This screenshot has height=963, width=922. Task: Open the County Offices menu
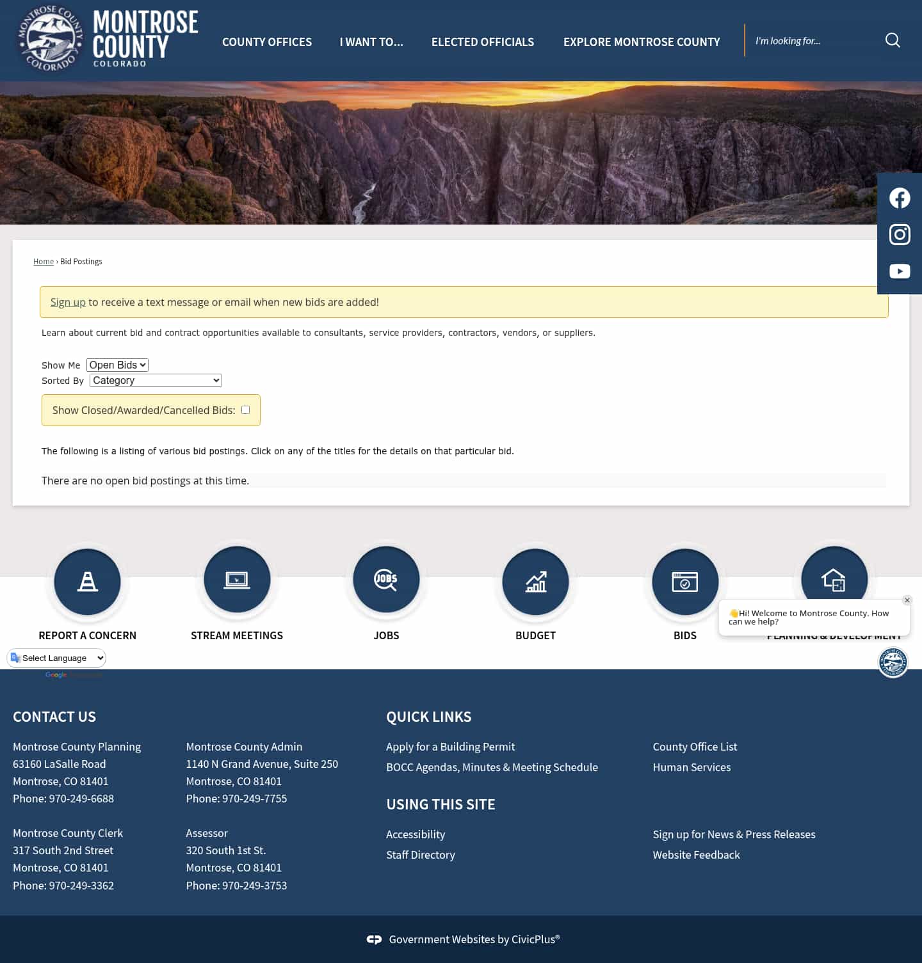point(266,42)
